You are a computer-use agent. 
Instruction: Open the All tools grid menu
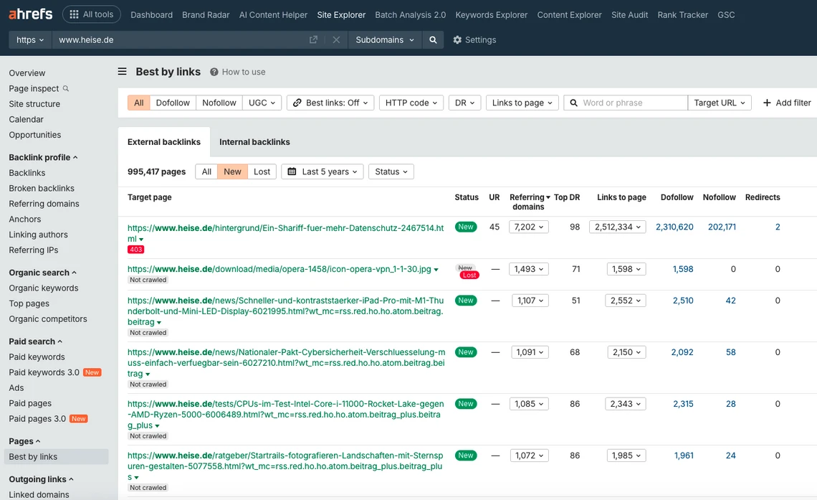[x=92, y=14]
